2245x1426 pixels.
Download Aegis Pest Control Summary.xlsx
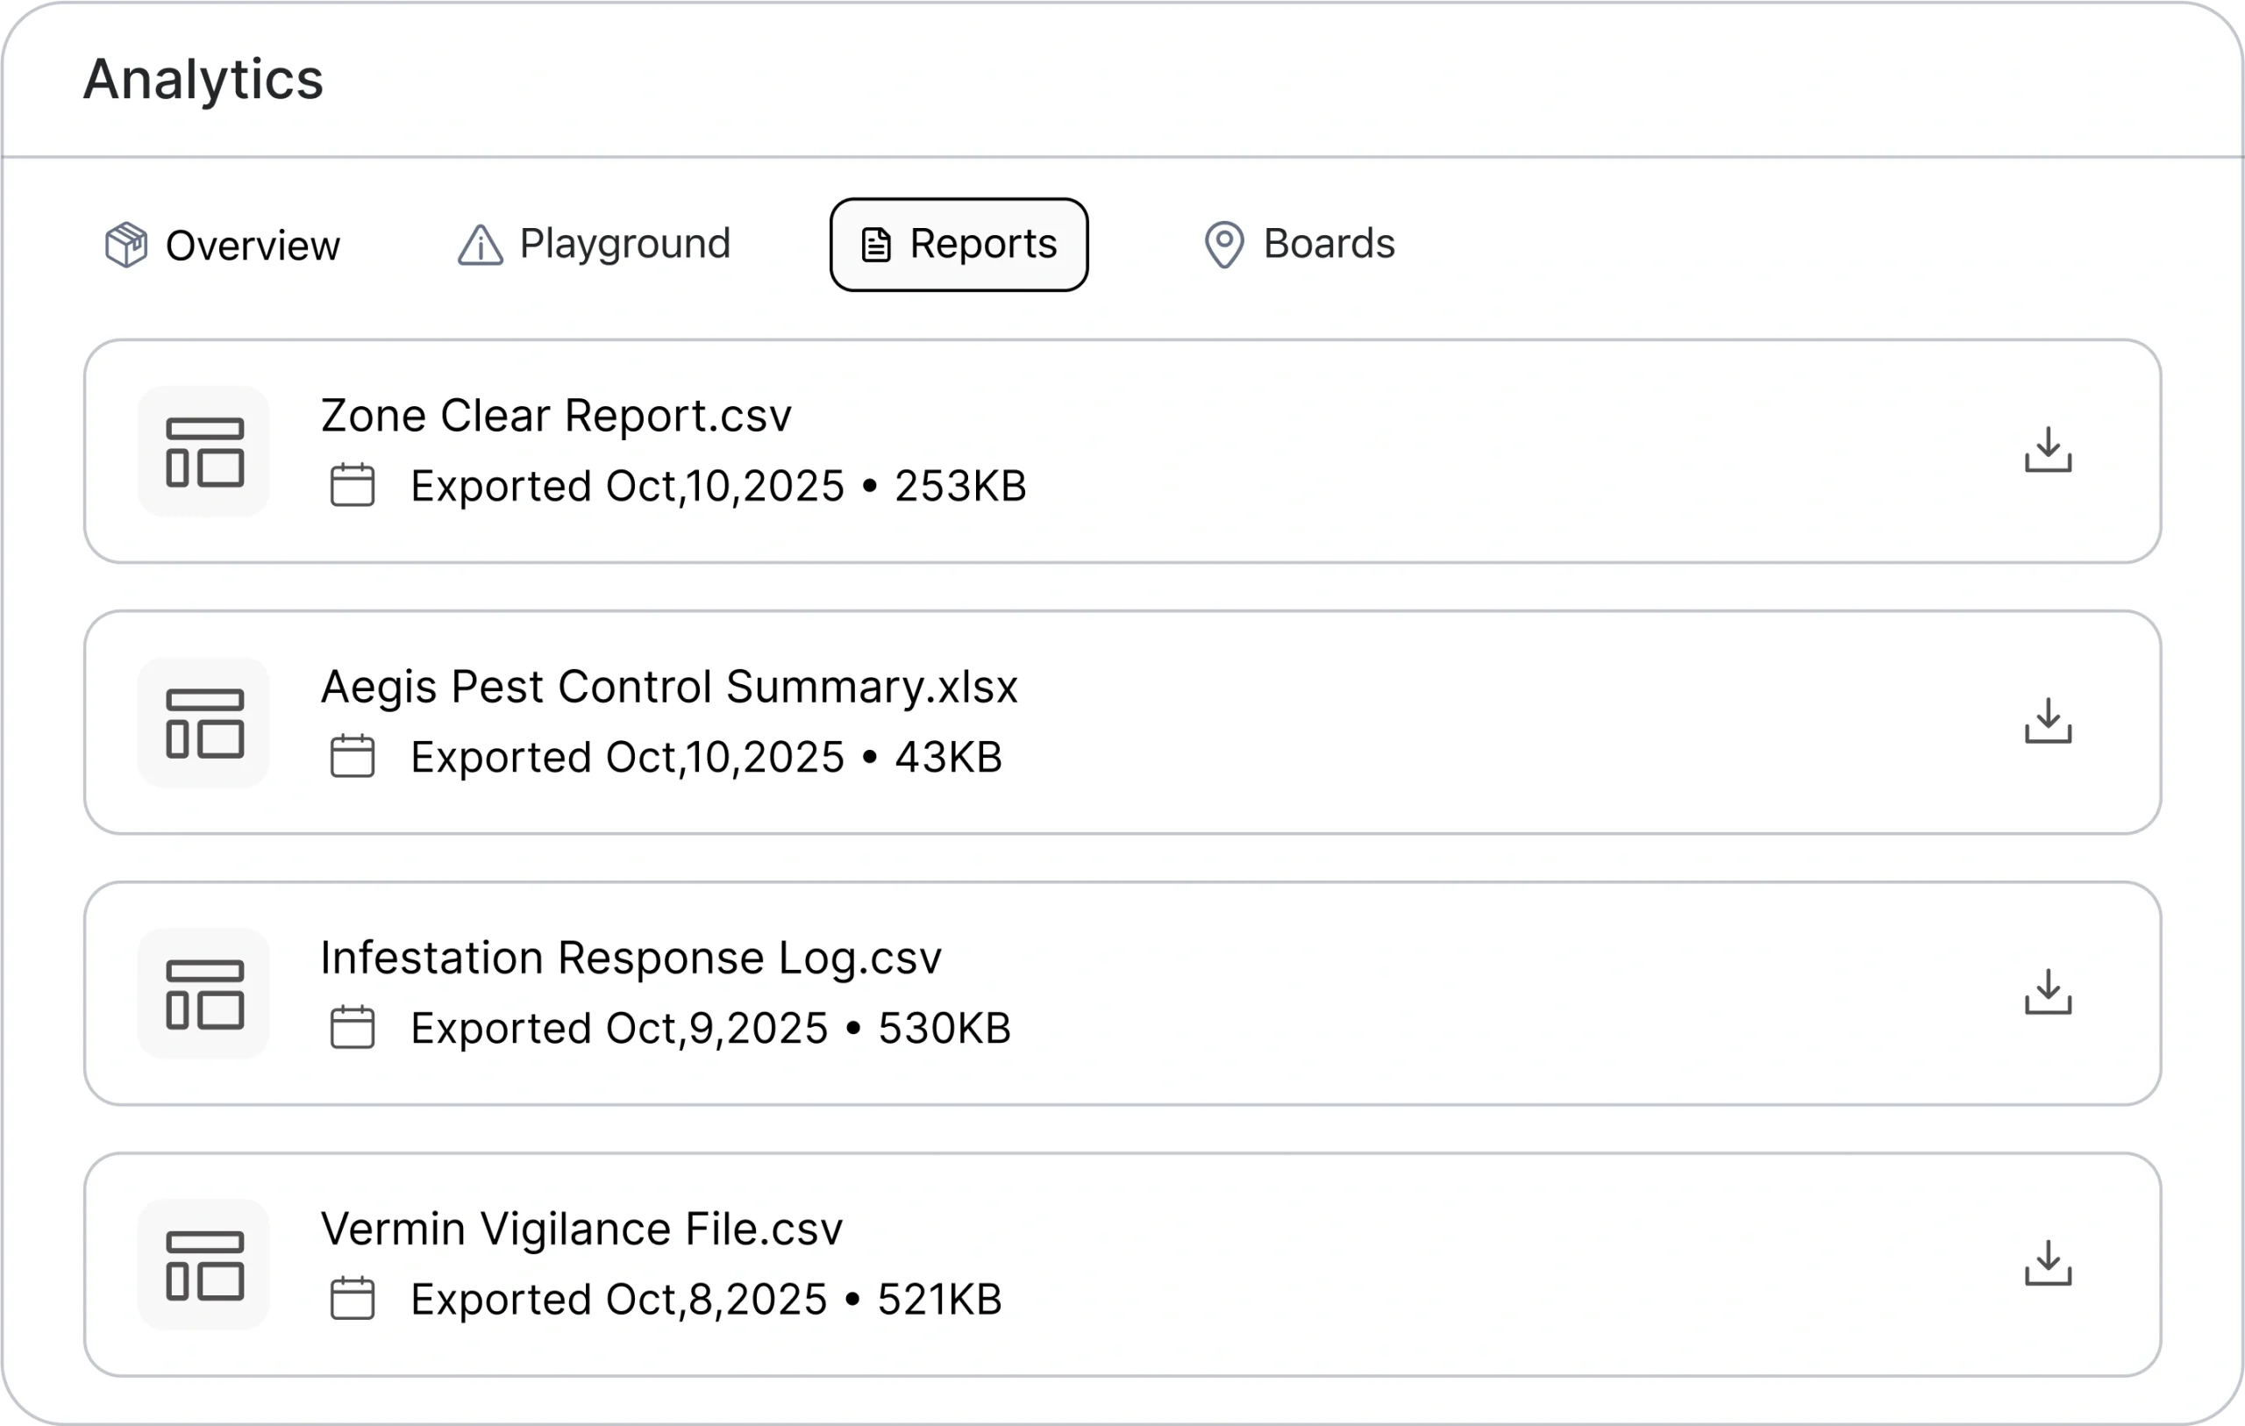tap(2048, 721)
